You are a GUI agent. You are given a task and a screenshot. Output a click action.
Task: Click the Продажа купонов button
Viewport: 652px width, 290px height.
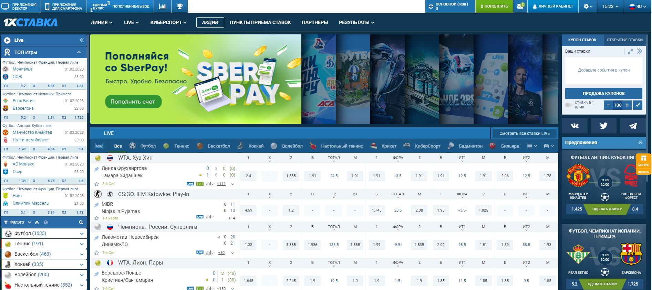pos(603,93)
